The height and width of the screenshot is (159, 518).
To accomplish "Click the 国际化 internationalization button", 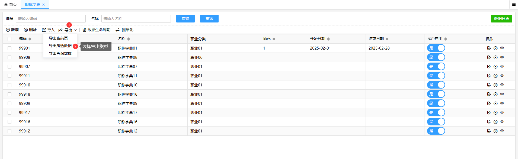I will point(124,30).
